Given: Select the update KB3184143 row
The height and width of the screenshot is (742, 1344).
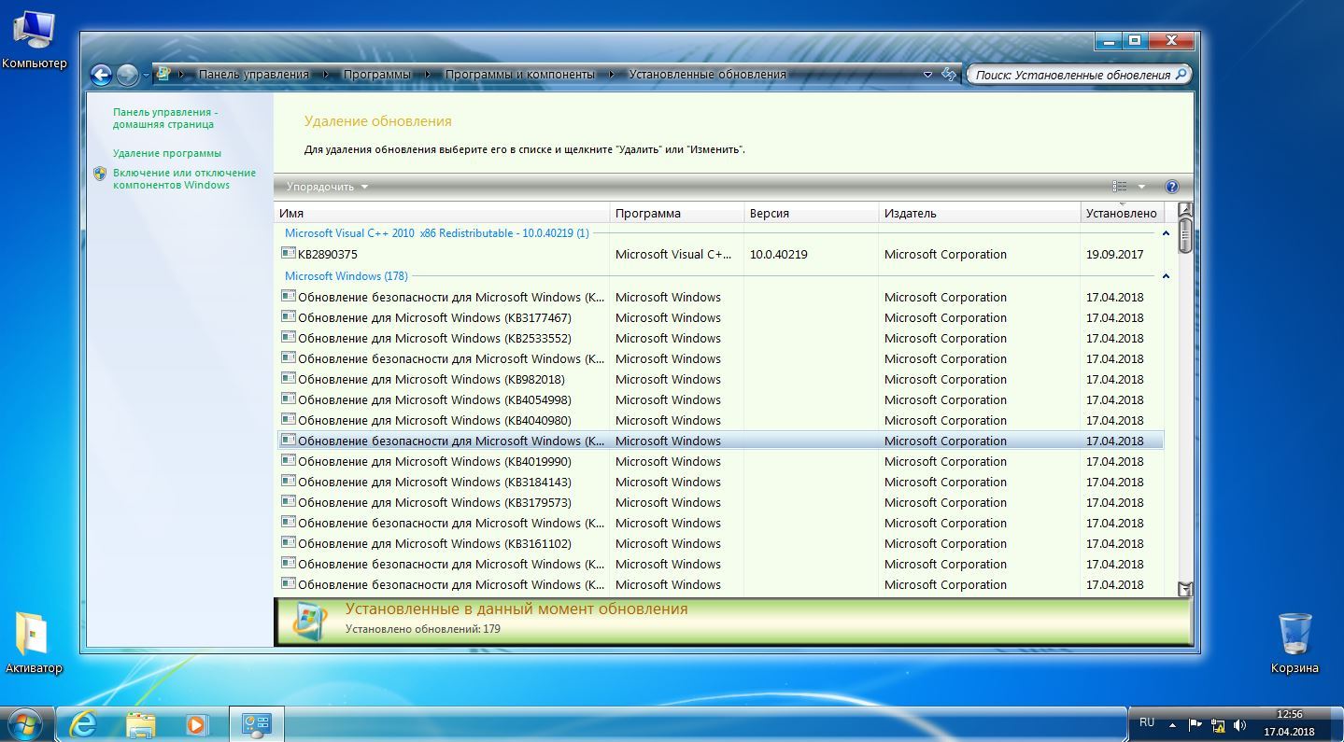Looking at the screenshot, I should pyautogui.click(x=721, y=482).
